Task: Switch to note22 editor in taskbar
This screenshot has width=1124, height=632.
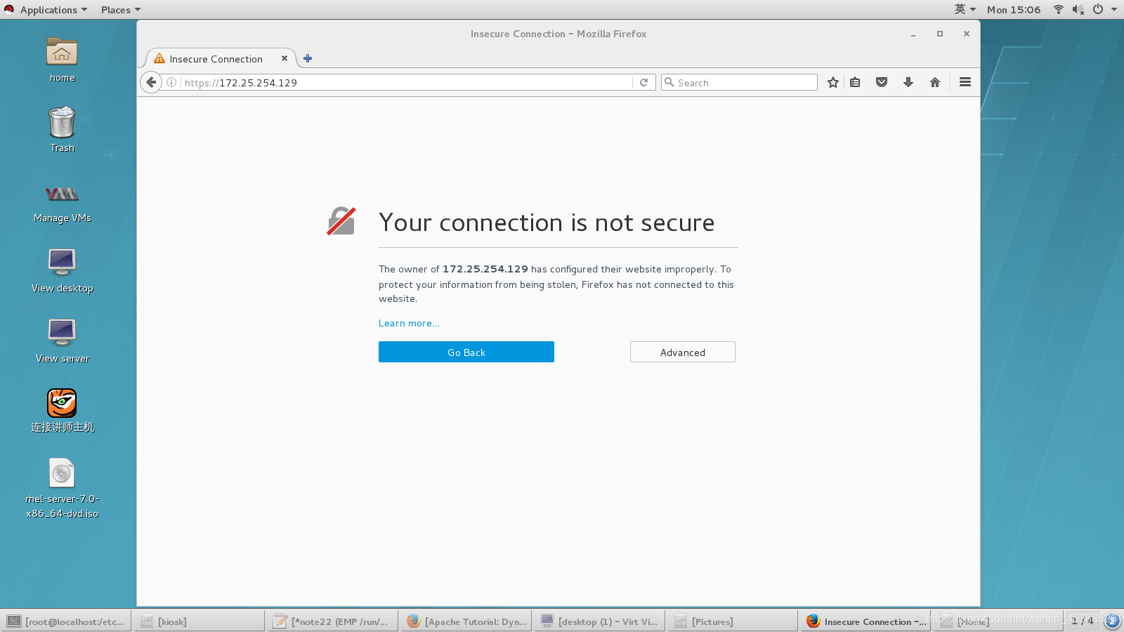Action: coord(332,621)
